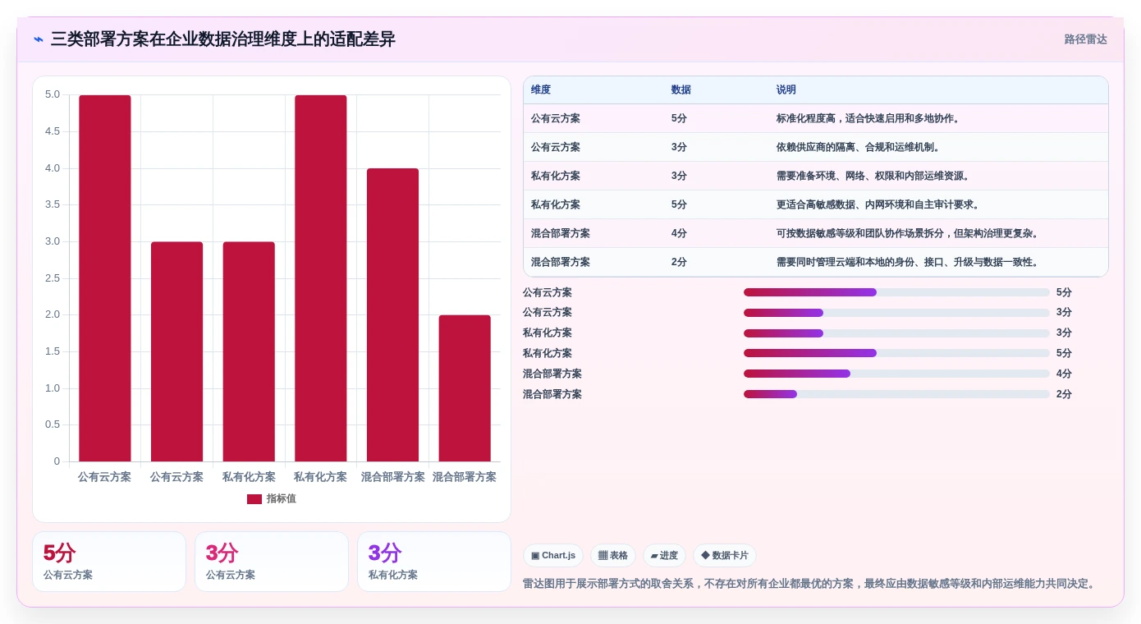Click the 指标值 legend text
1141x624 pixels.
click(281, 499)
